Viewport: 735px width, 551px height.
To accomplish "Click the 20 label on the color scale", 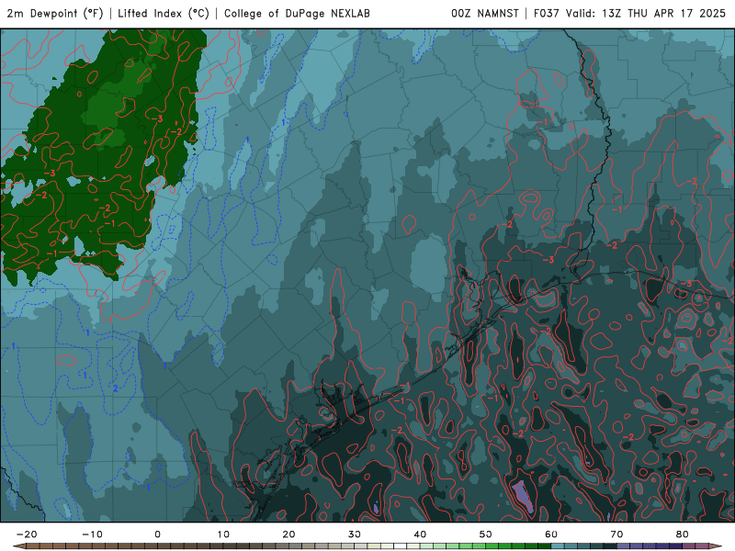I will coord(288,534).
